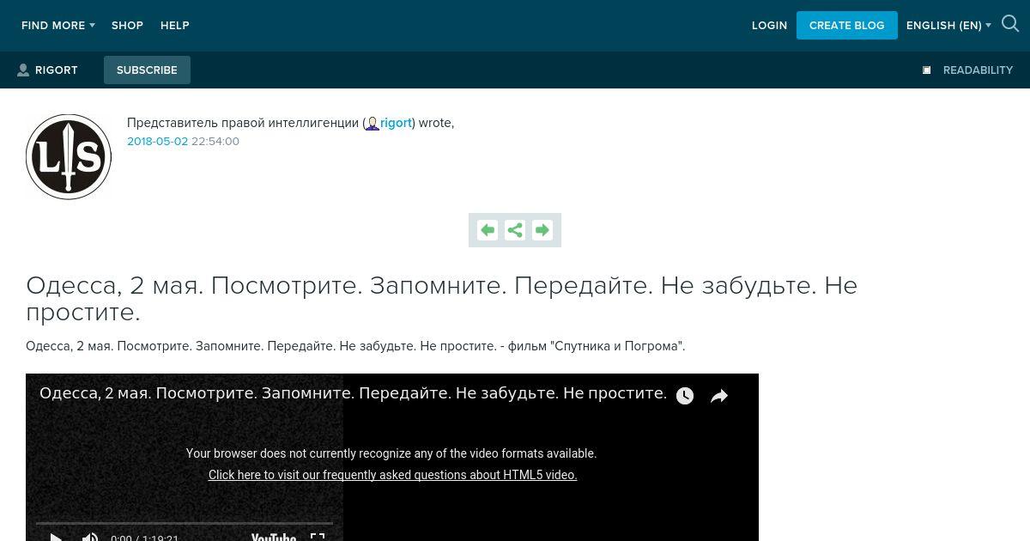Click the browser does not recognize message

pyautogui.click(x=391, y=453)
